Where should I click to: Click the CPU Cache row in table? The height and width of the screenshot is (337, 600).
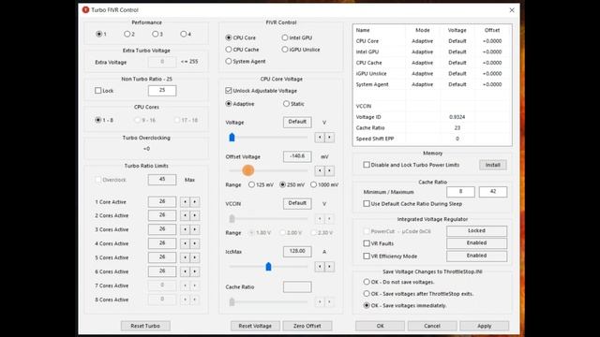432,63
